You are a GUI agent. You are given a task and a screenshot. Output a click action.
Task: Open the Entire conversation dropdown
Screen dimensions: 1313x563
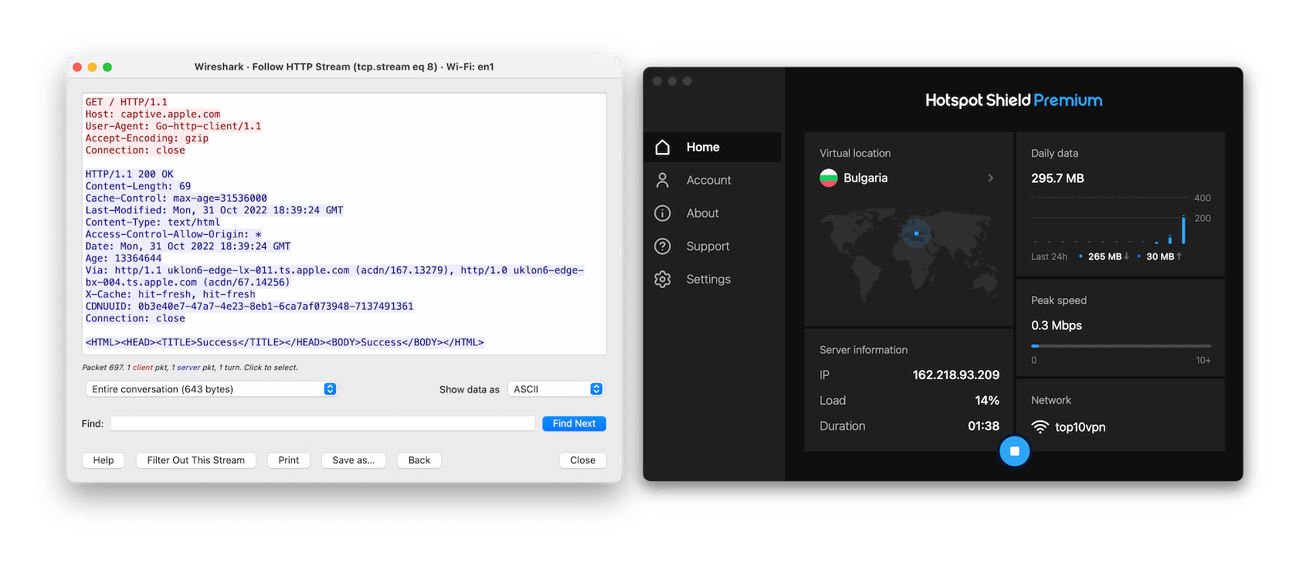pos(211,389)
